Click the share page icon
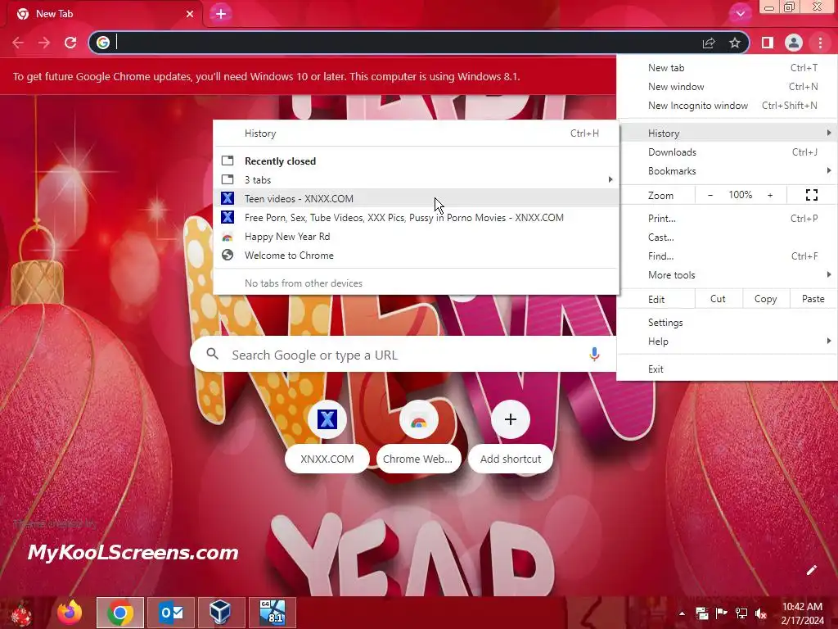The height and width of the screenshot is (629, 838). pyautogui.click(x=709, y=43)
